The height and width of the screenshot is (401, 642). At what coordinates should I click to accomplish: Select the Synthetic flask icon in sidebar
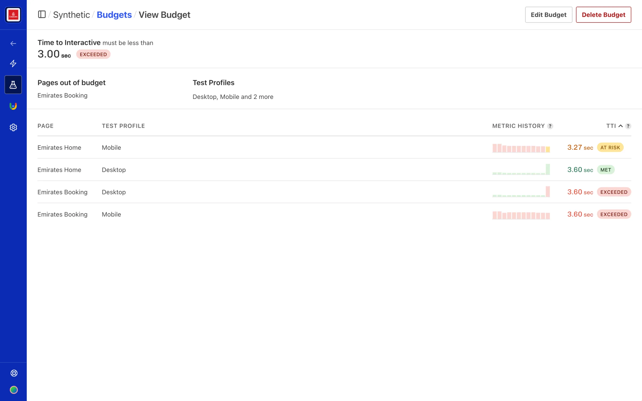13,85
